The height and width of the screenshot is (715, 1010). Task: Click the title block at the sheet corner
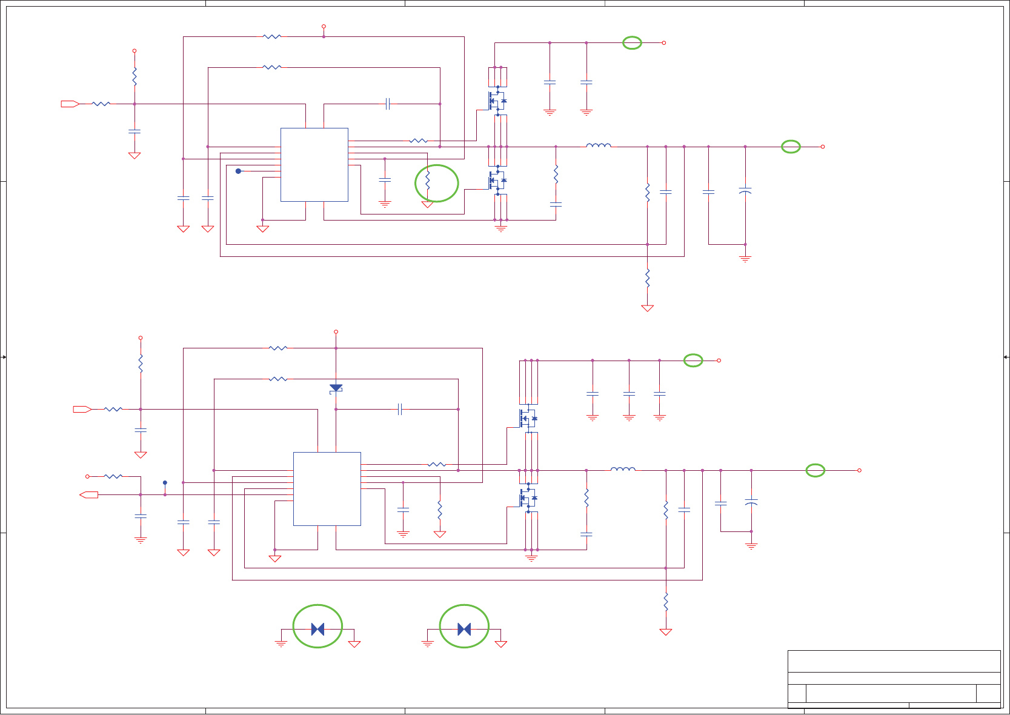(894, 679)
